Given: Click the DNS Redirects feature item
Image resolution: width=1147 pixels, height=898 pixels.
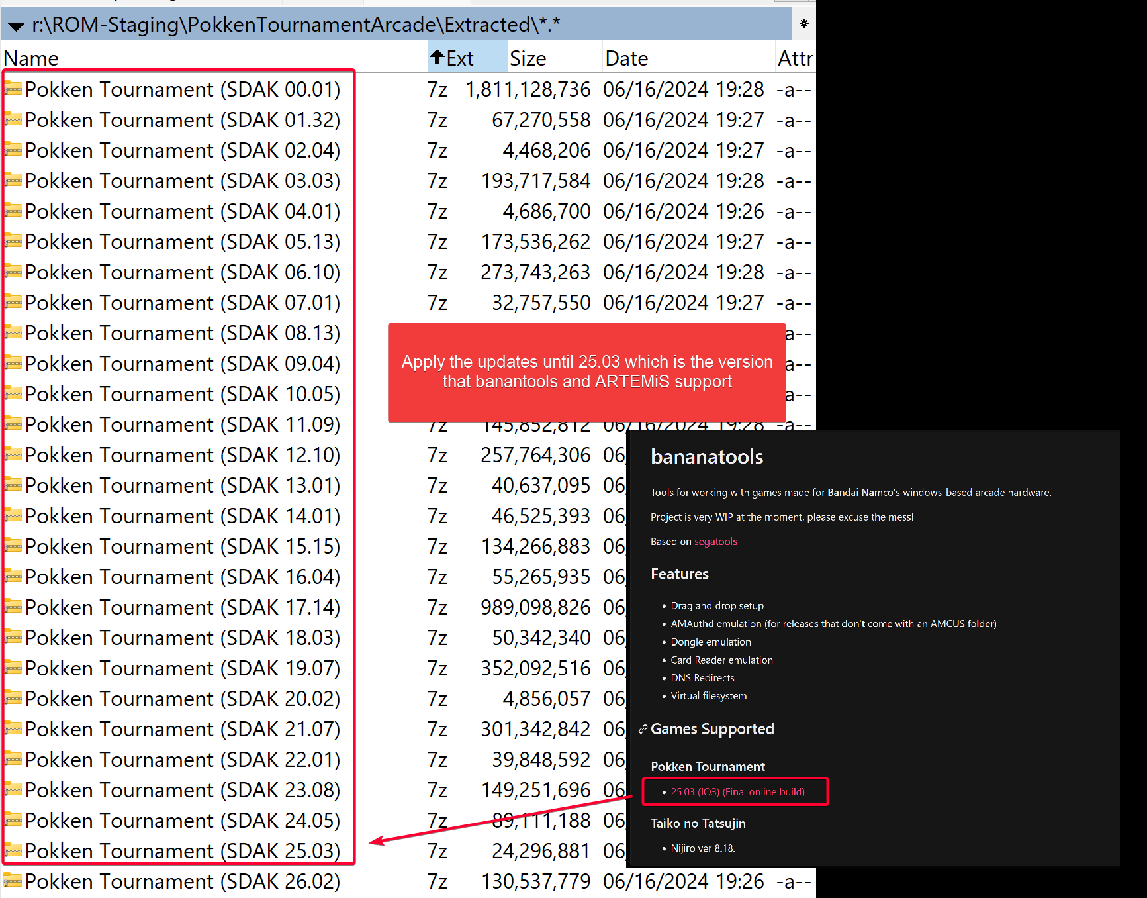Looking at the screenshot, I should [x=702, y=678].
